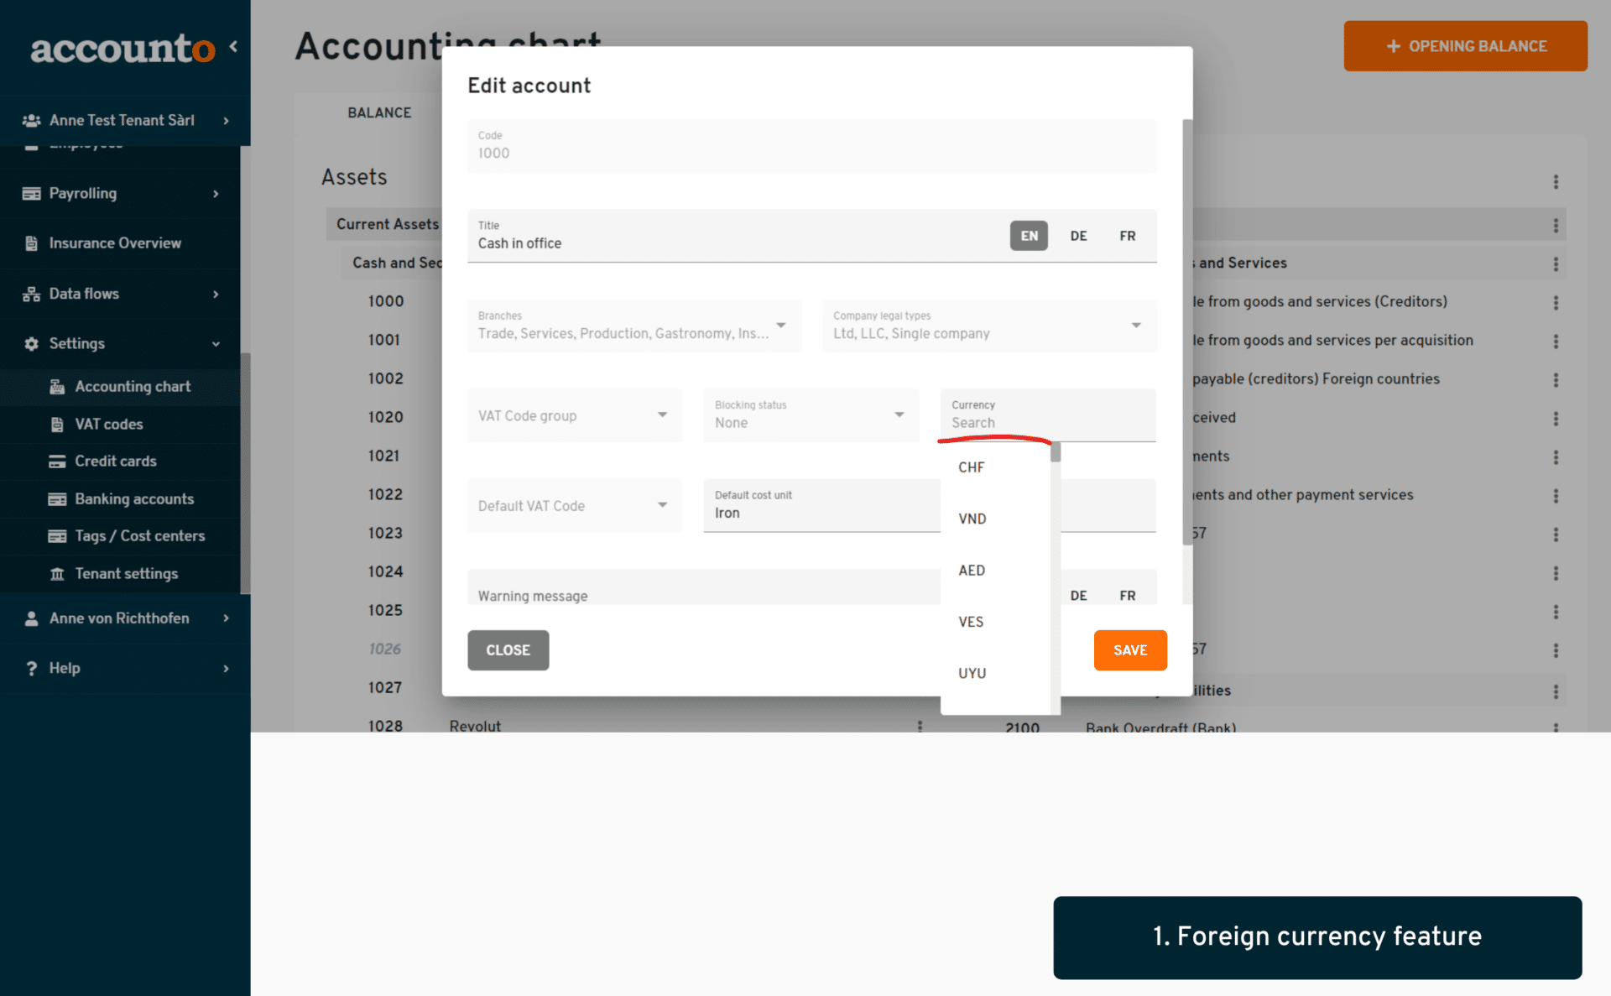Image resolution: width=1611 pixels, height=996 pixels.
Task: Click the Currency search field
Action: (1048, 415)
